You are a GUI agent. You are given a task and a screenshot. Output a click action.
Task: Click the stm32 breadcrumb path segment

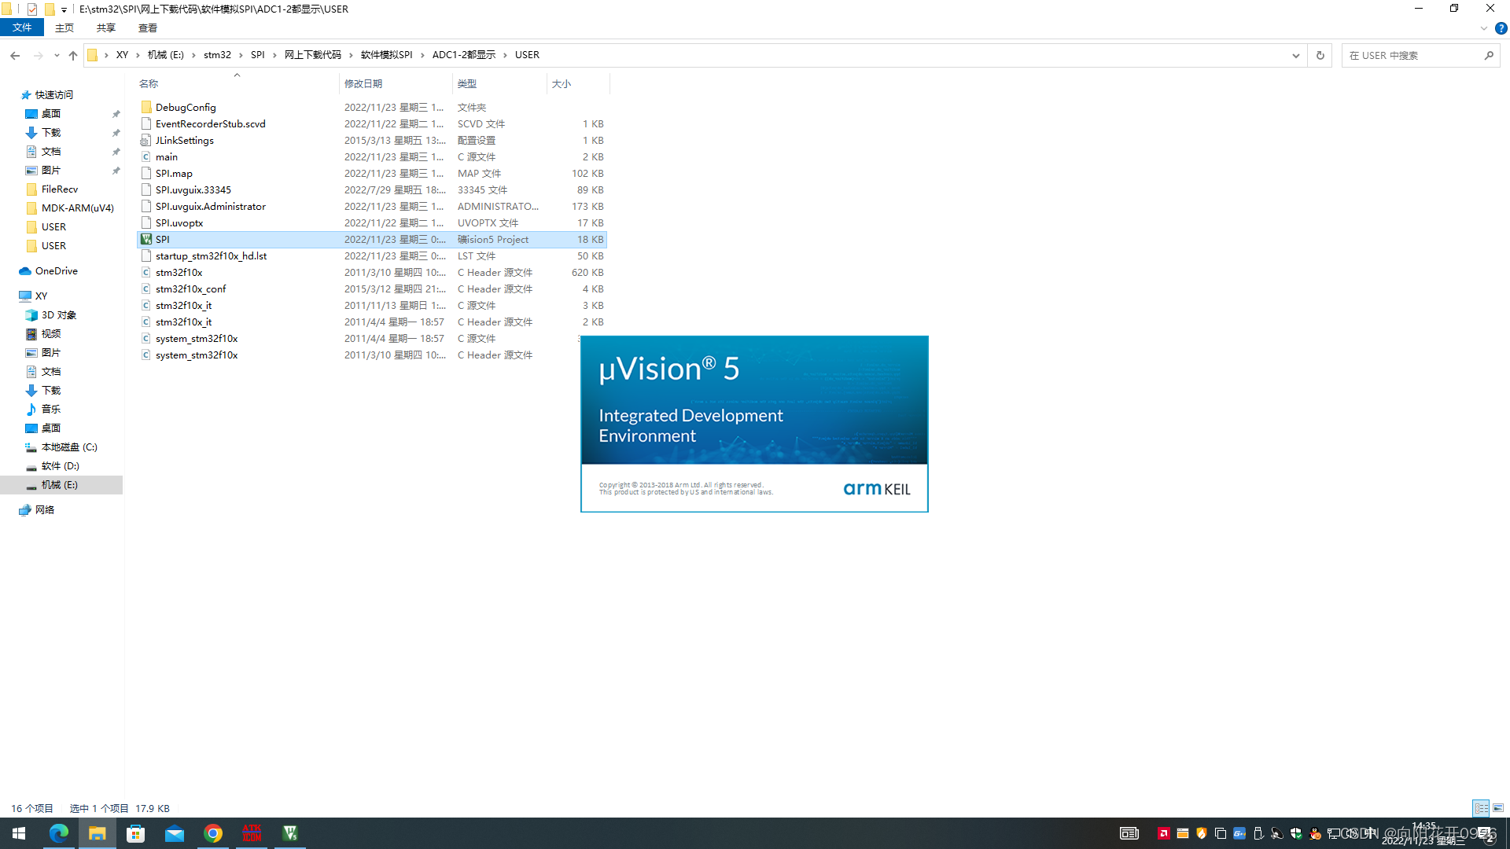point(217,55)
